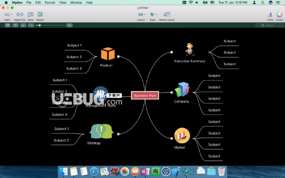
Task: Select the Executive Summary businessman icon
Action: click(x=190, y=49)
